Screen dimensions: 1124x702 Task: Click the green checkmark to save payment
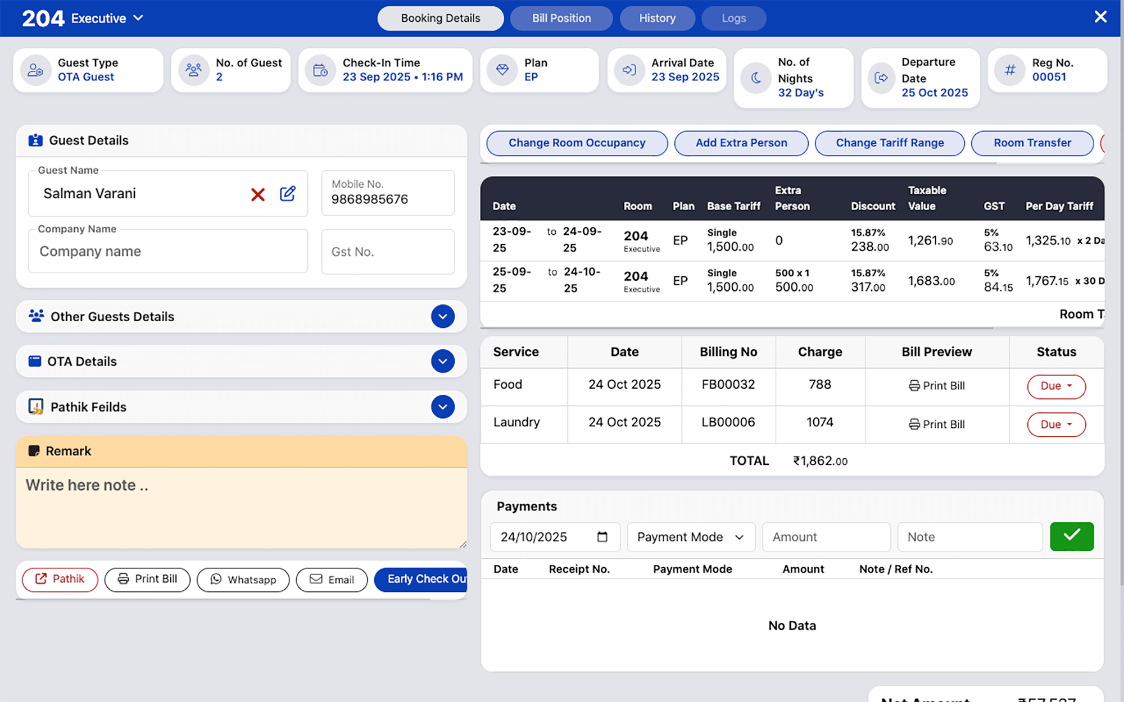point(1071,536)
